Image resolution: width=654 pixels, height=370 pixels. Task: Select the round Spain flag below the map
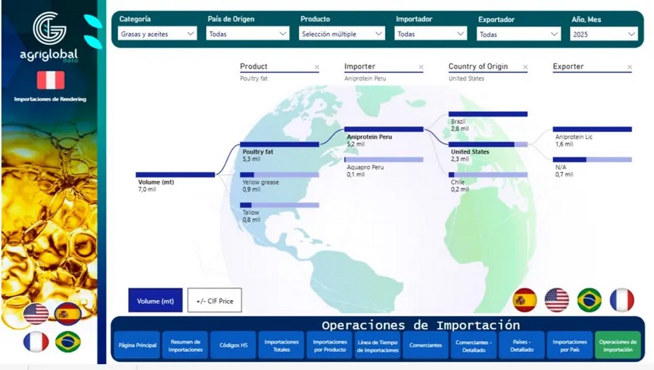(x=525, y=300)
